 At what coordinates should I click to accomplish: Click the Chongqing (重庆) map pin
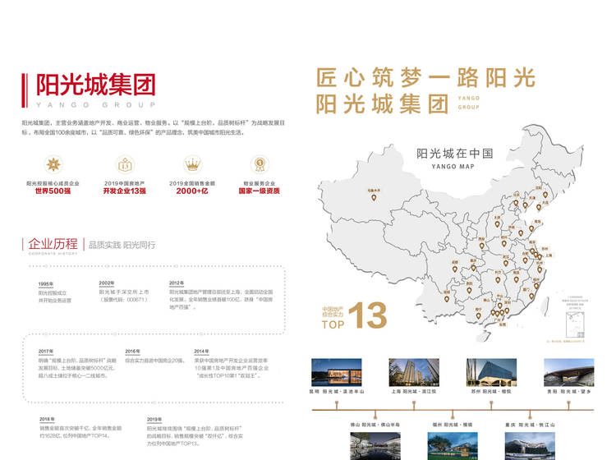pos(473,268)
